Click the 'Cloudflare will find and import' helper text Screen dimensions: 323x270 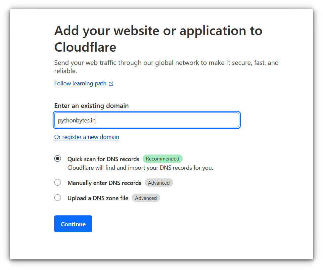(x=140, y=168)
